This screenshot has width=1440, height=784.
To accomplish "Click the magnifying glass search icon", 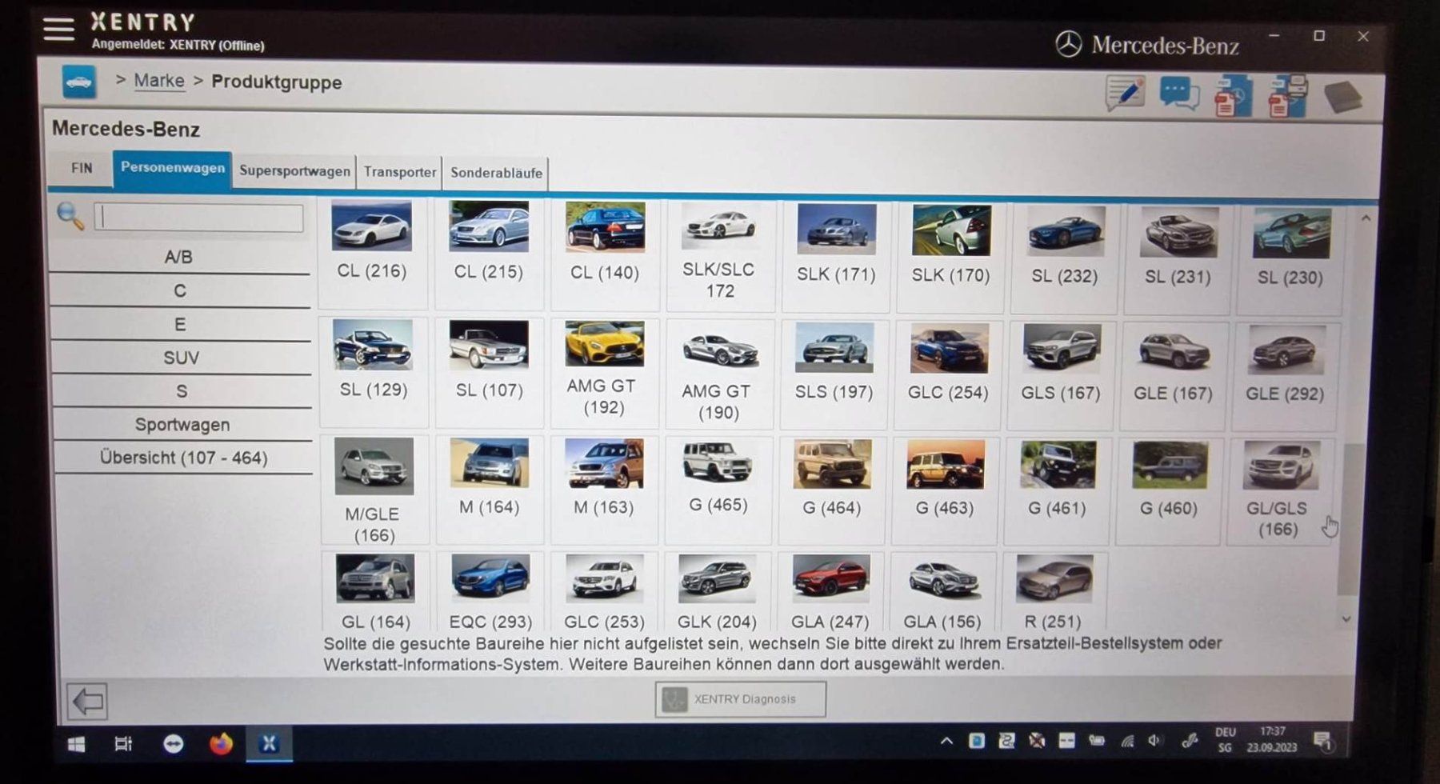I will pos(70,216).
